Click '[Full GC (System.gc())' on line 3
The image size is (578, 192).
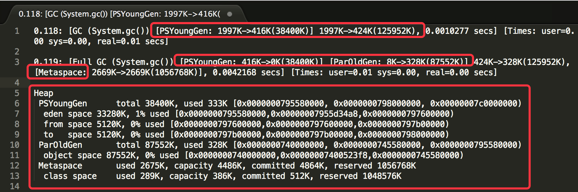click(121, 62)
